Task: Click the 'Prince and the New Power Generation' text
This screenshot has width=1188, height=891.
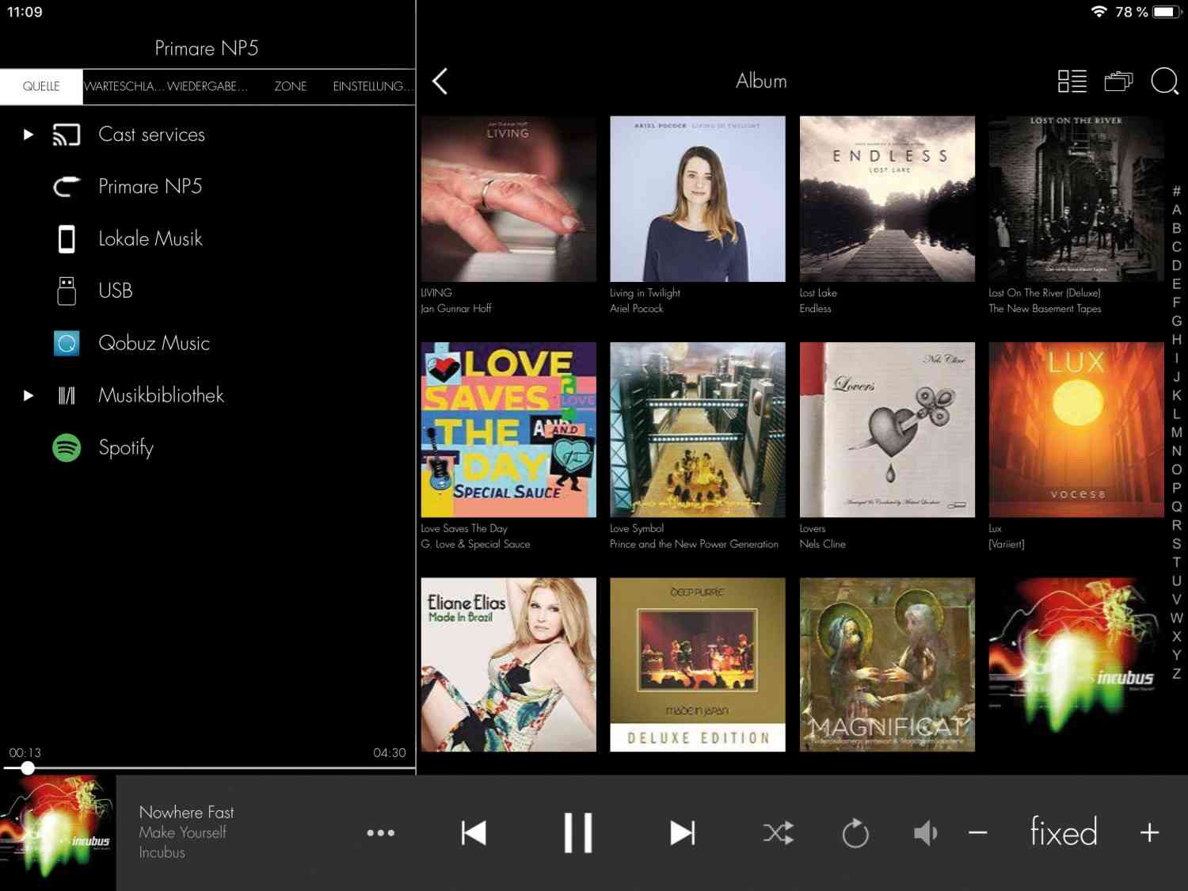Action: 694,544
